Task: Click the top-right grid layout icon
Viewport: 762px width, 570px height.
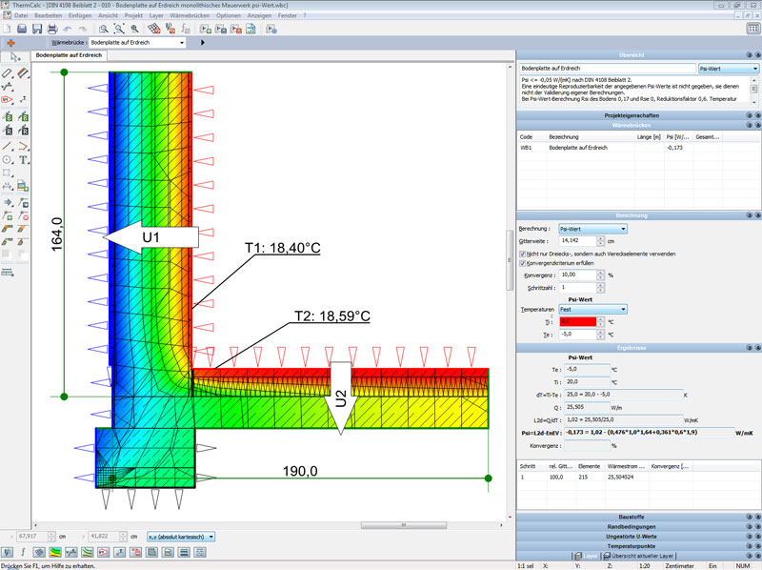Action: [752, 29]
